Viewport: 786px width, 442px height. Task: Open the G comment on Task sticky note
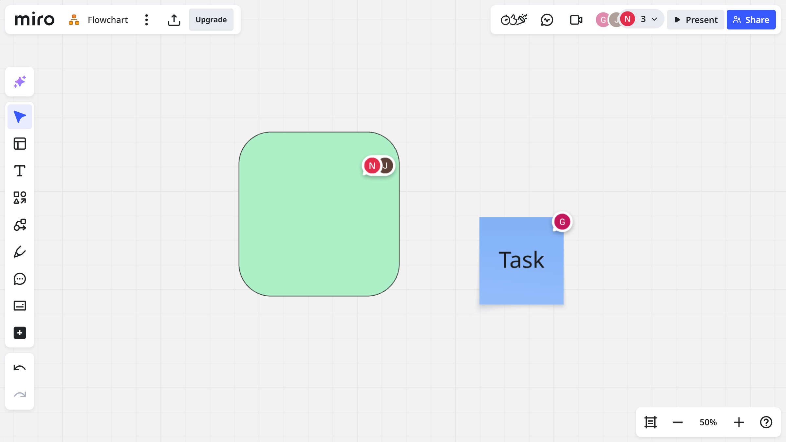pyautogui.click(x=562, y=222)
